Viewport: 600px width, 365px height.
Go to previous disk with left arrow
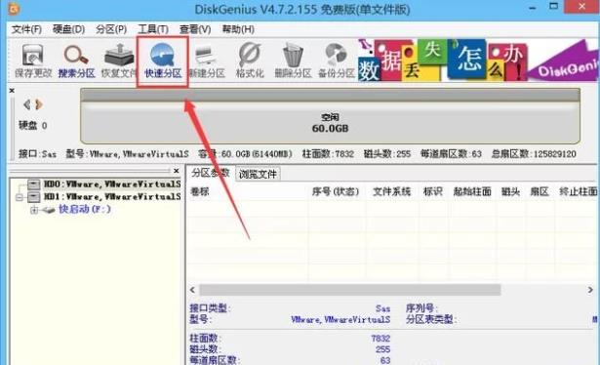26,104
